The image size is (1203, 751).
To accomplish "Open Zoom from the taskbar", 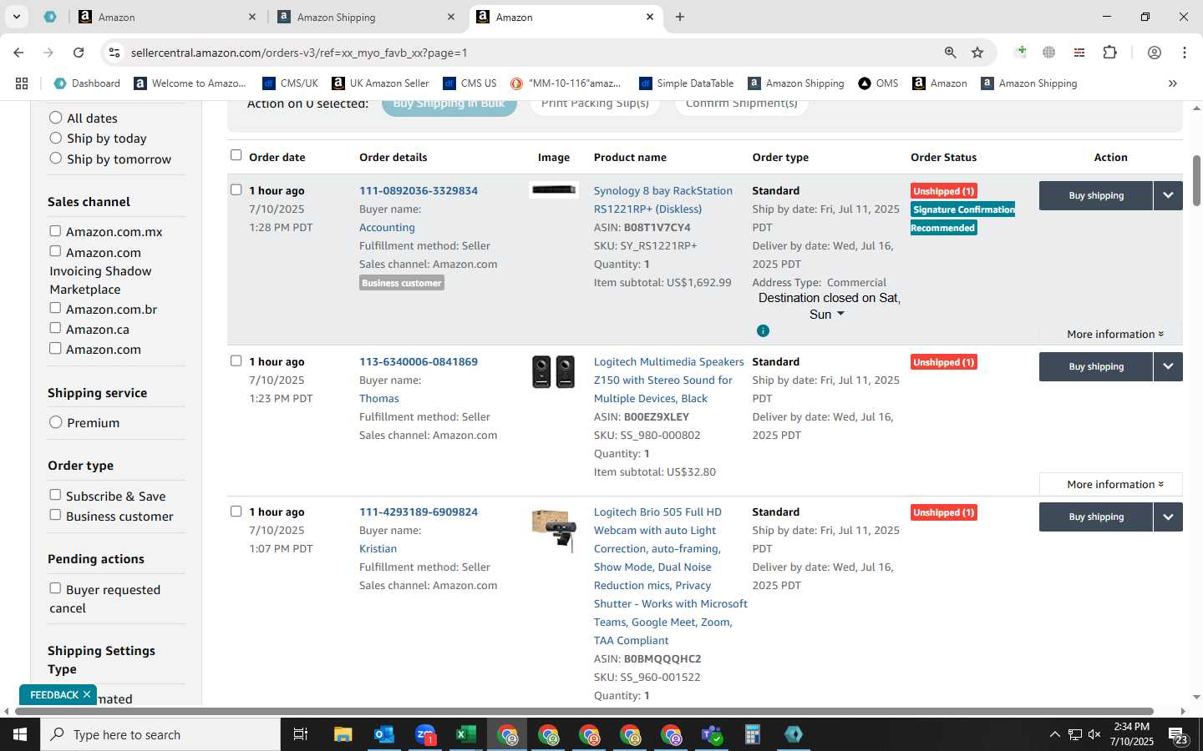I will pyautogui.click(x=425, y=734).
